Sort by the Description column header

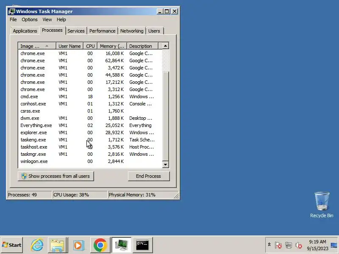[x=142, y=46]
